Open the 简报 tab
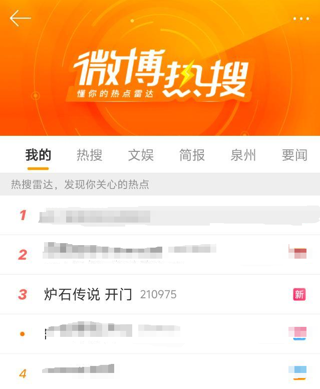Image resolution: width=320 pixels, height=389 pixels. [192, 155]
